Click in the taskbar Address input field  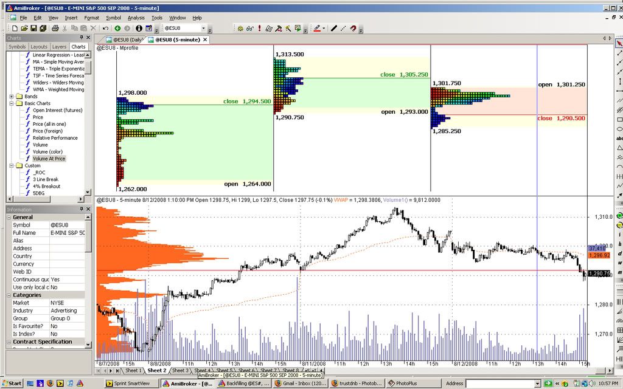(x=502, y=384)
